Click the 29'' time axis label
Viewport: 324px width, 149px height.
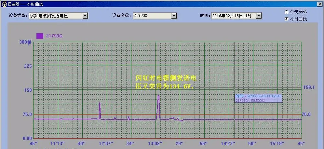179,143
